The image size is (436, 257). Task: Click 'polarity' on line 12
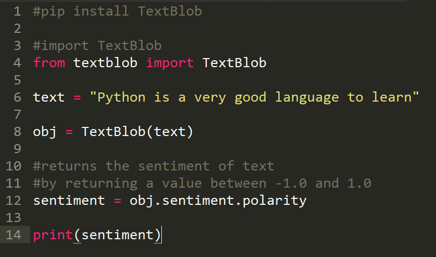pyautogui.click(x=274, y=201)
